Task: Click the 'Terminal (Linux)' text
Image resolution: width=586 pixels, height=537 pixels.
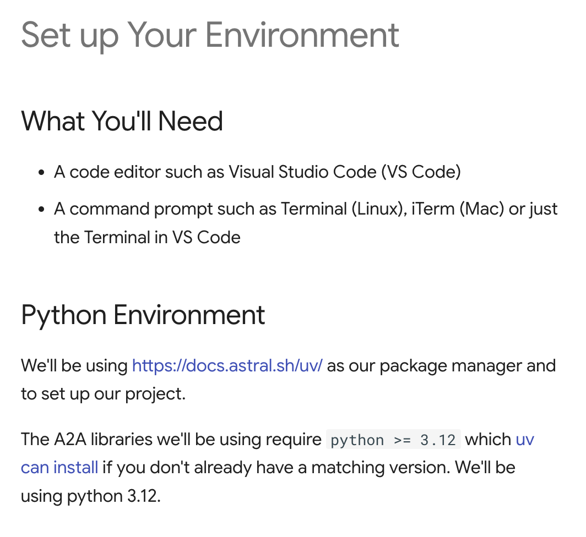Action: (x=340, y=209)
